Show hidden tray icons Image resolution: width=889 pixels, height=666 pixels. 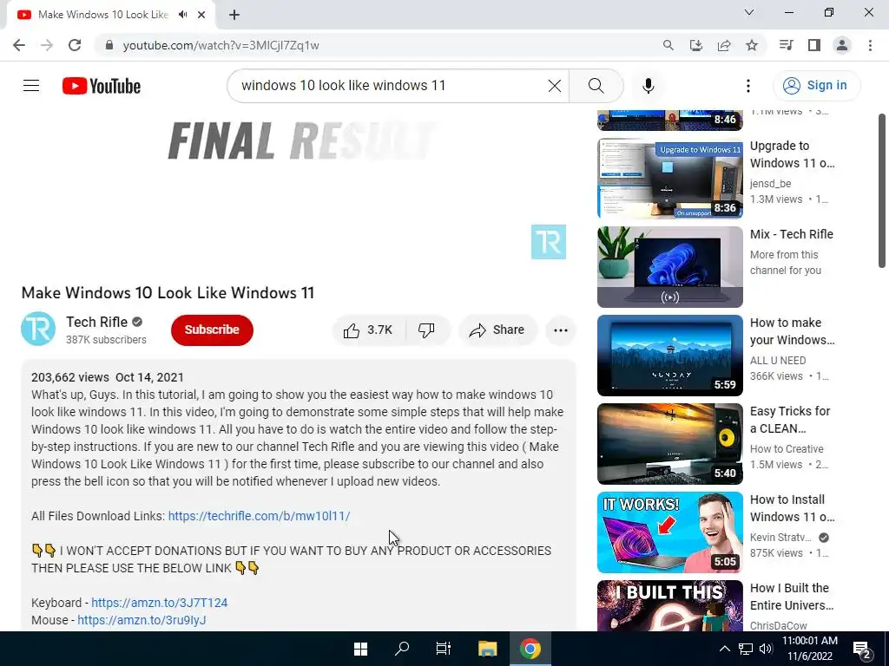tap(725, 649)
